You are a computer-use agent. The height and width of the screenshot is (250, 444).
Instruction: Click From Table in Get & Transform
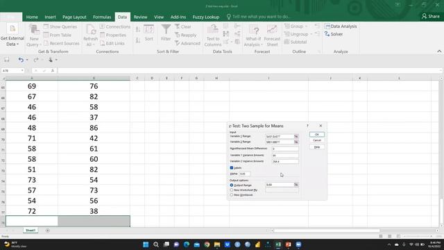(x=57, y=35)
